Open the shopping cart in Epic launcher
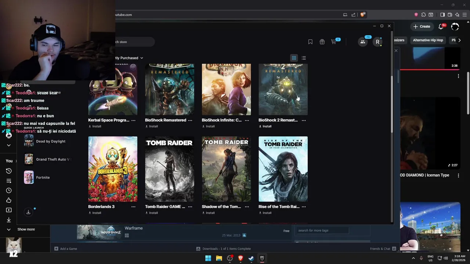 pos(334,42)
